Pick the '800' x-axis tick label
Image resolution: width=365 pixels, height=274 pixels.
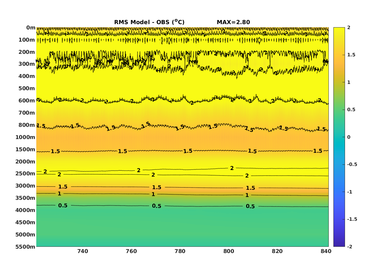229,251
